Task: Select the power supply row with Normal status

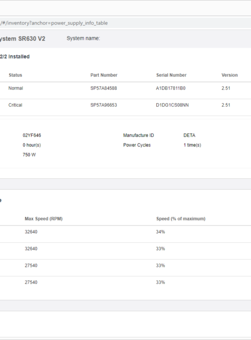Action: tap(125, 88)
